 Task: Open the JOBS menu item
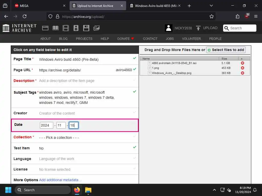(170, 39)
